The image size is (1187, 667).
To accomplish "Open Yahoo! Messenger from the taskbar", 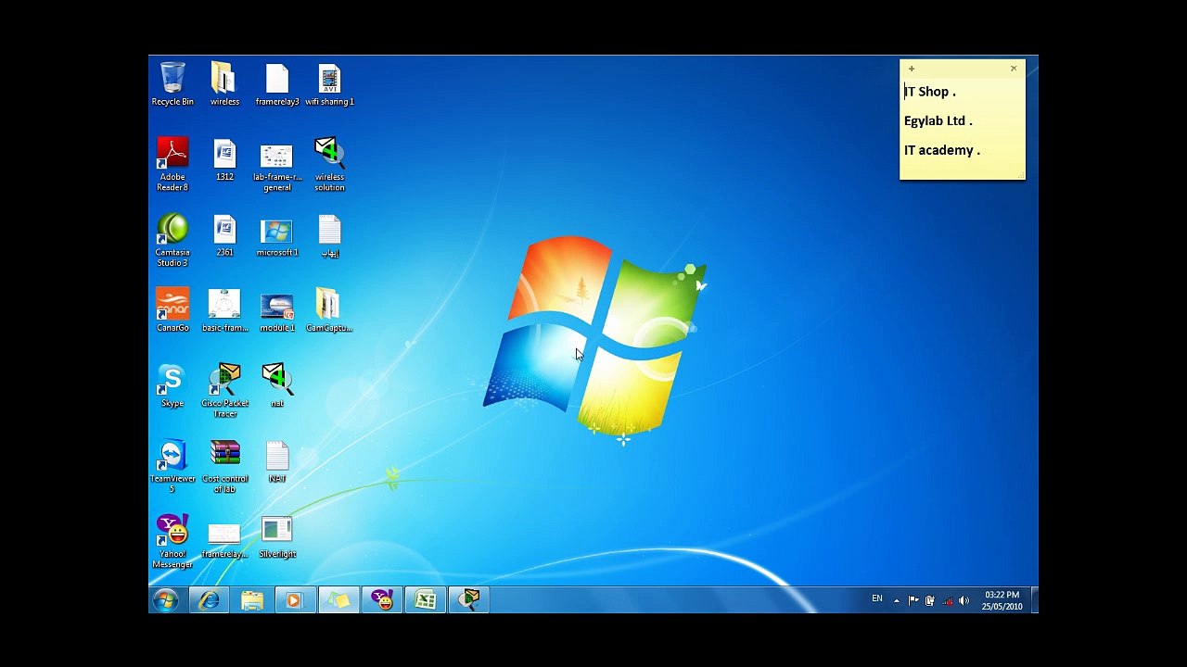I will [382, 600].
